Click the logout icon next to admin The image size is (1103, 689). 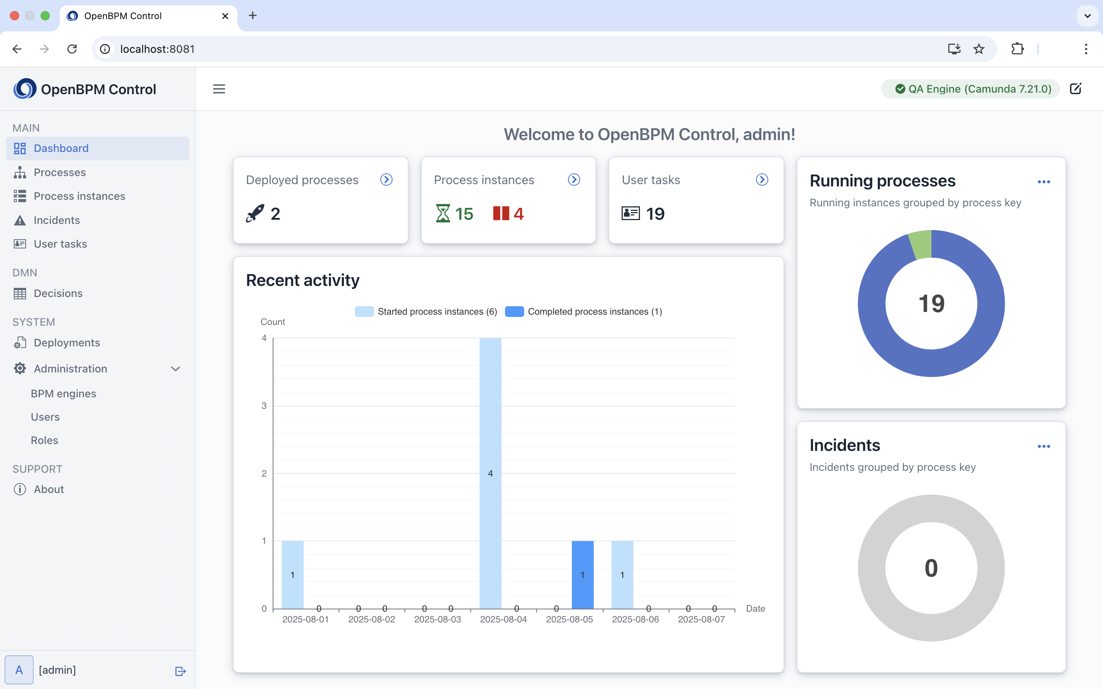(x=180, y=671)
